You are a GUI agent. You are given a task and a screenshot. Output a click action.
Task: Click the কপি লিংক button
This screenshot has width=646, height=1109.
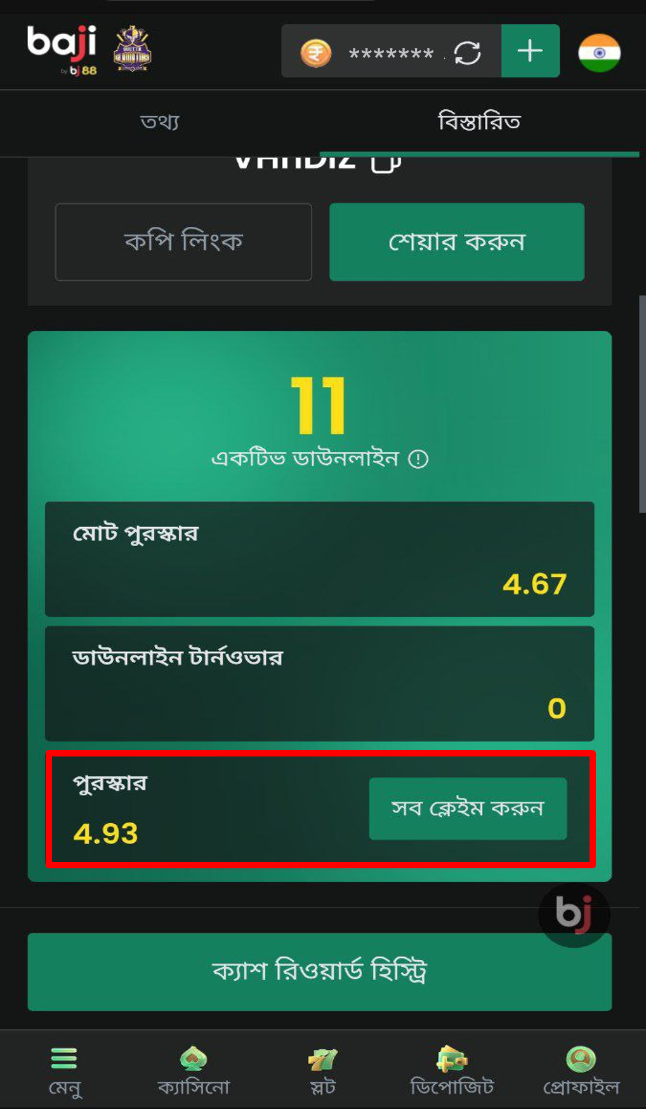(x=183, y=241)
